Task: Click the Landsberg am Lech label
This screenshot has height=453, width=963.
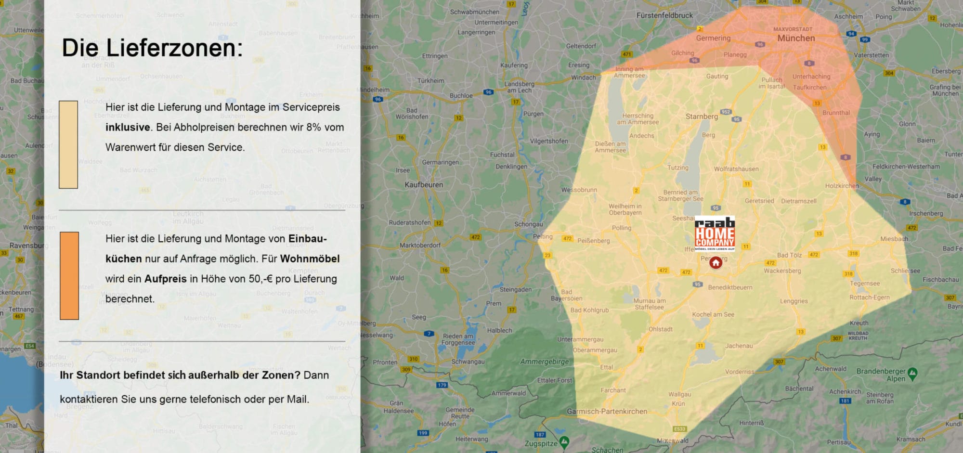Action: (x=519, y=87)
